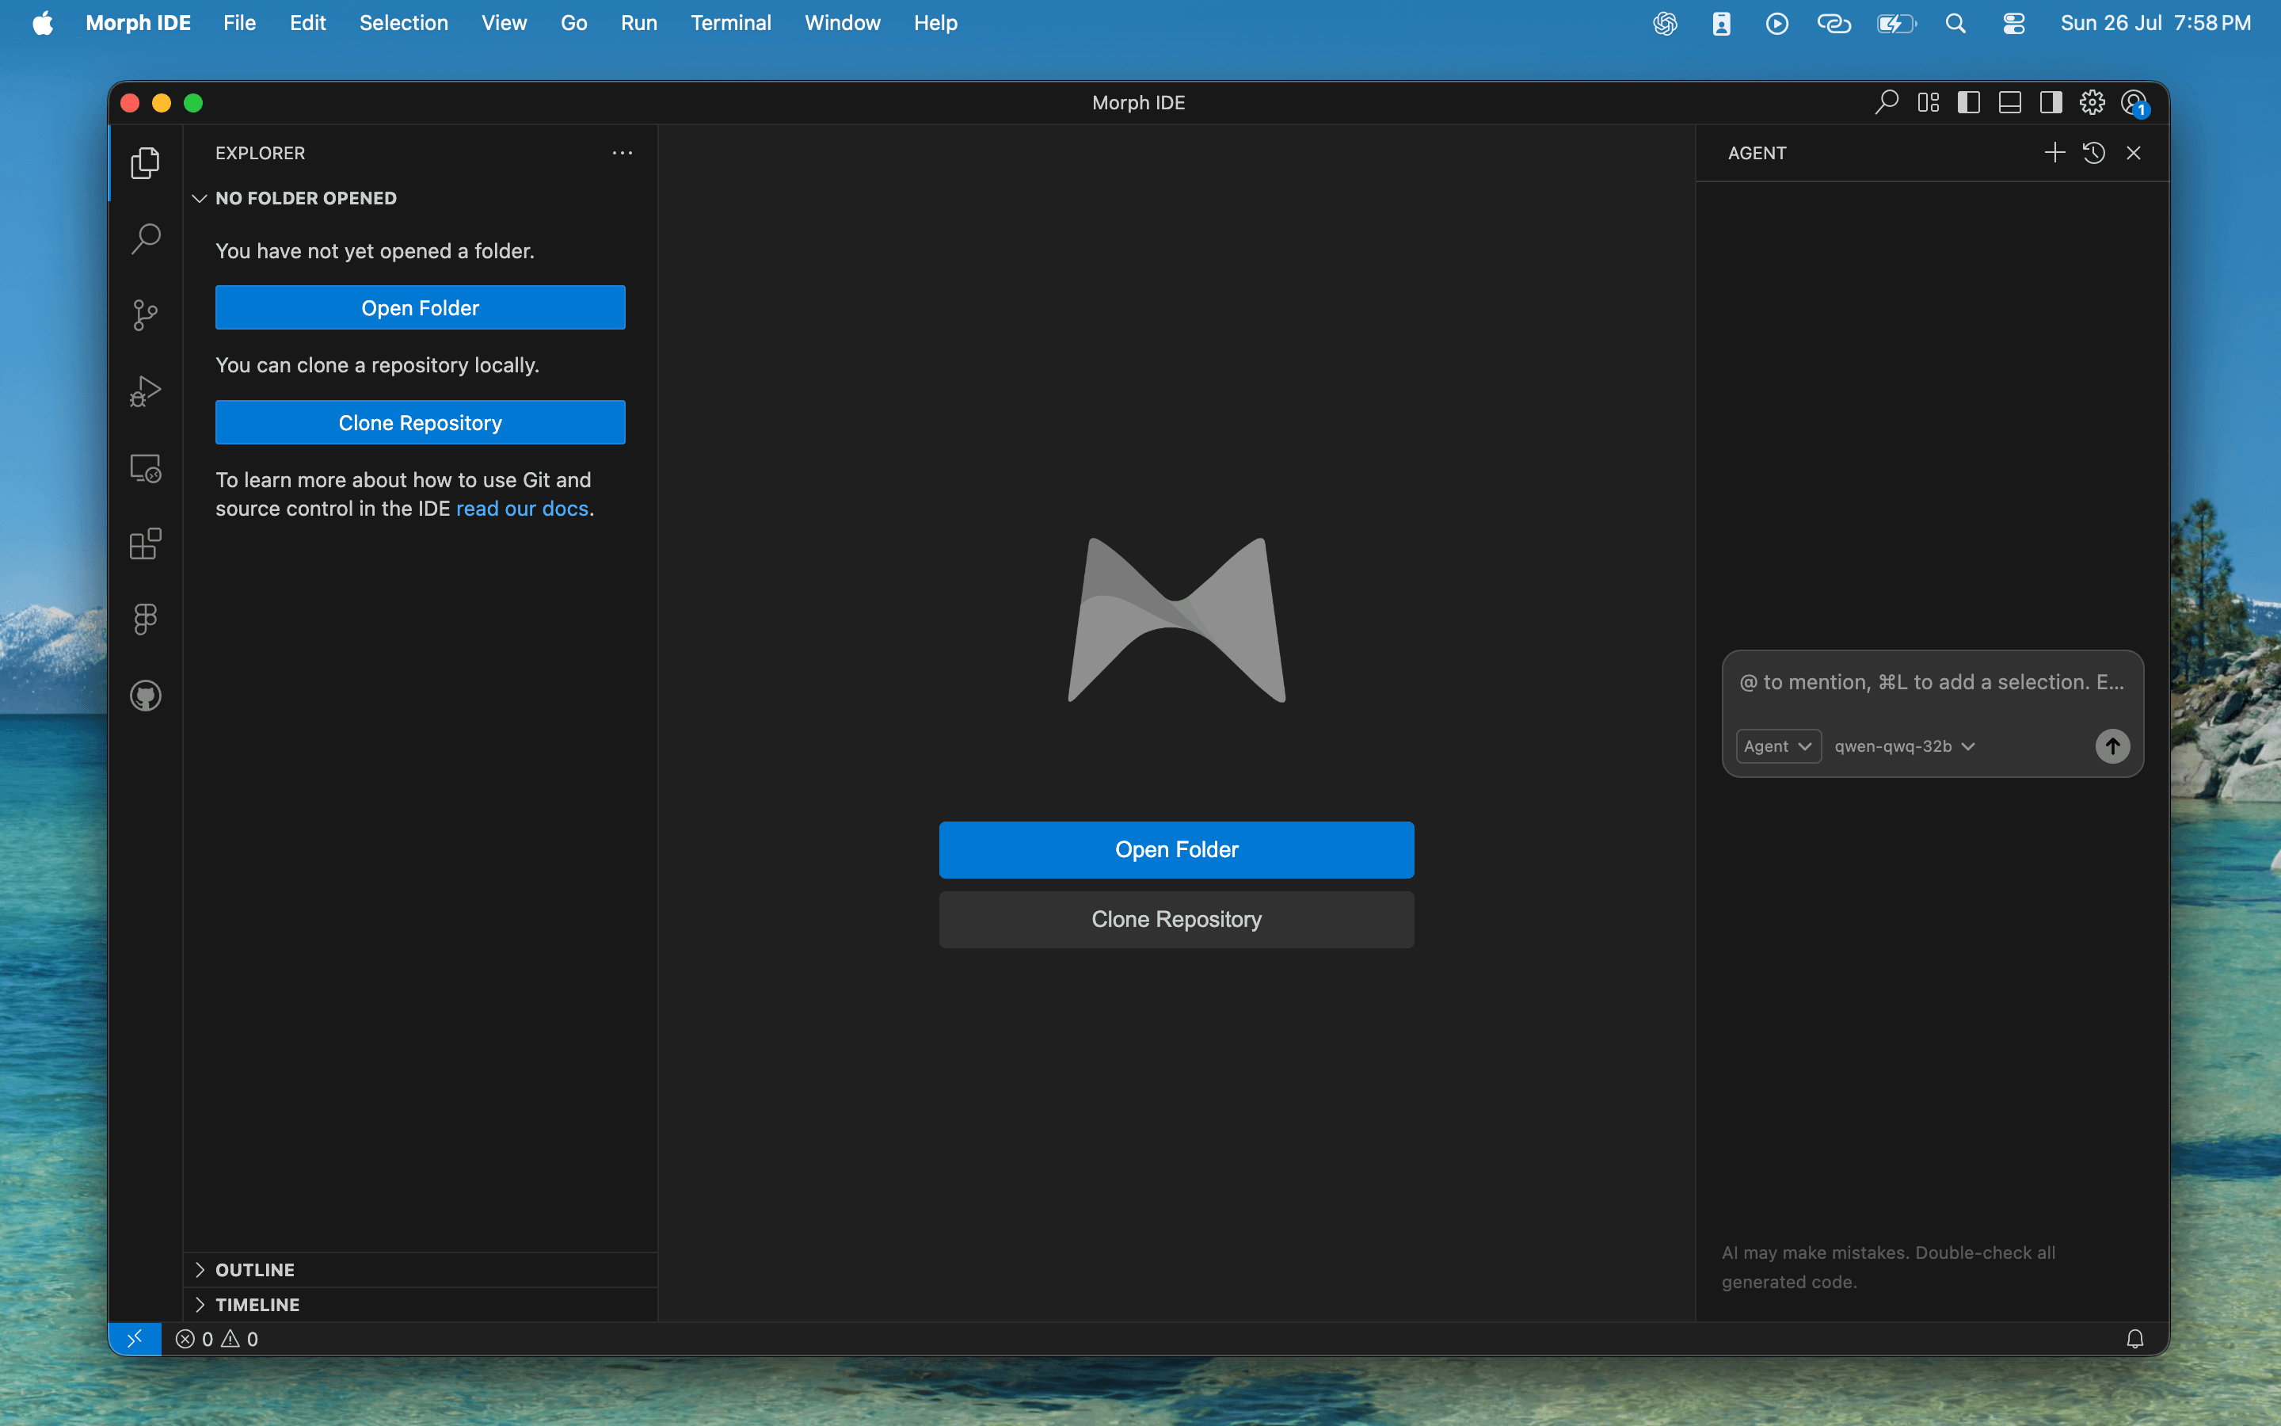Click the title bar search icon
Viewport: 2281px width, 1426px height.
pyautogui.click(x=1886, y=102)
